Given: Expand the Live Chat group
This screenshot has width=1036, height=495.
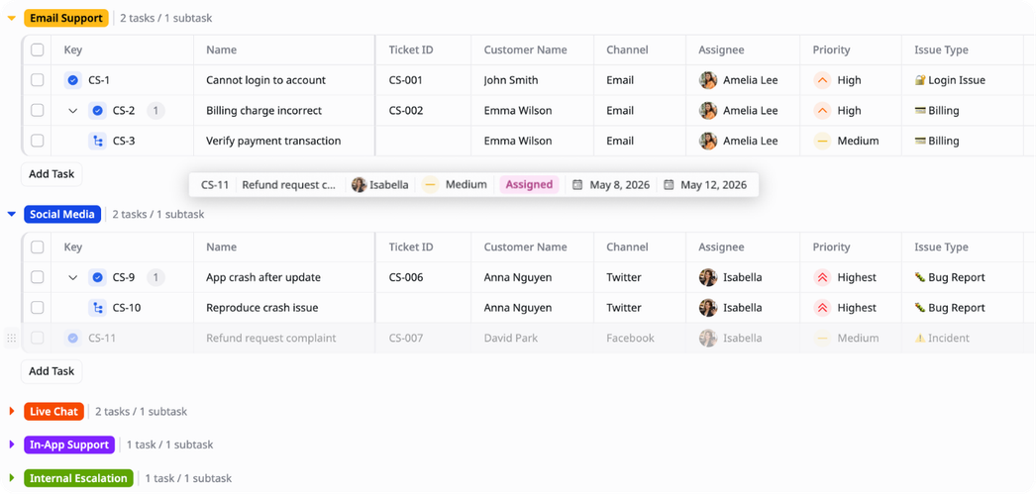Looking at the screenshot, I should click(x=11, y=412).
